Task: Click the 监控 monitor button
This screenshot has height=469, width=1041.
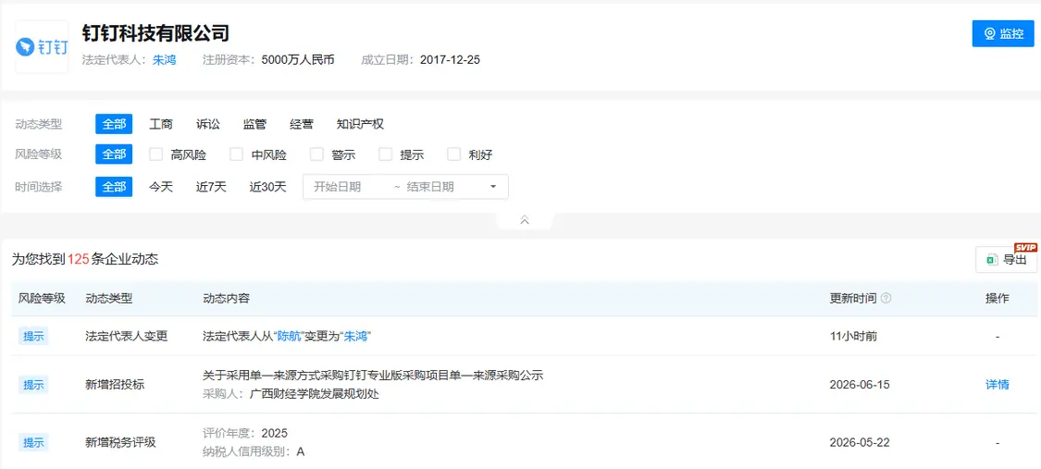Action: [x=1002, y=33]
